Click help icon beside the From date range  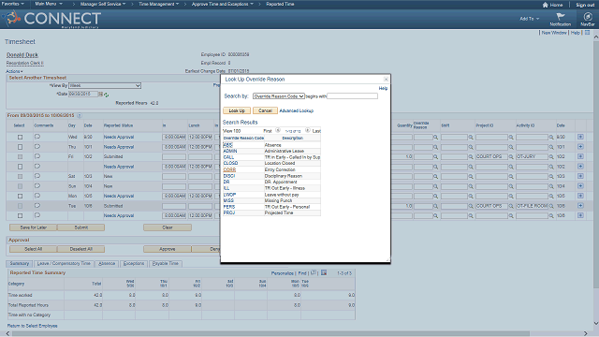tap(79, 115)
